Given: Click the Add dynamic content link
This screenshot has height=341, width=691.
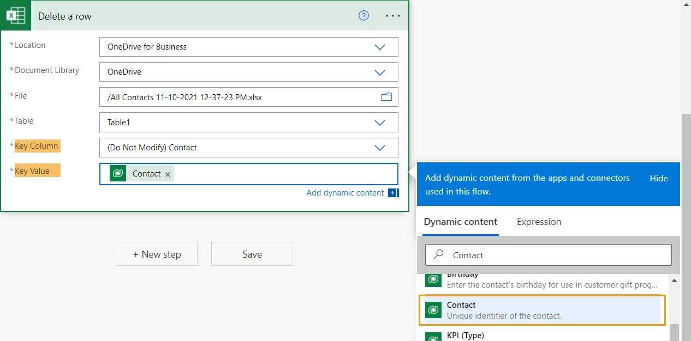Looking at the screenshot, I should (x=345, y=193).
